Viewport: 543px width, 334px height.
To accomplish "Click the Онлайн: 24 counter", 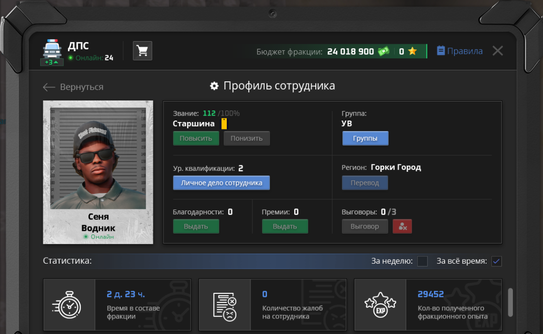I will click(x=90, y=58).
